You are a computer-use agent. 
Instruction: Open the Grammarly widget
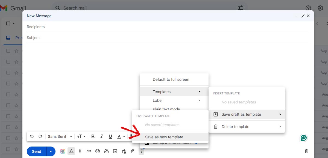click(x=303, y=138)
